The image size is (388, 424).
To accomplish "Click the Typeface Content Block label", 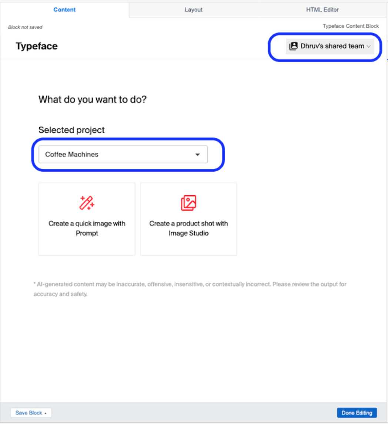I will [350, 26].
